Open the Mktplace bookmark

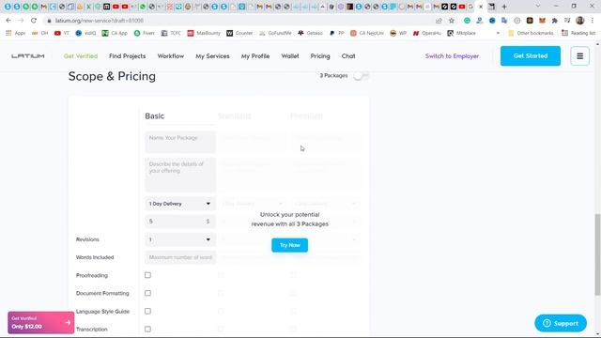(x=461, y=34)
